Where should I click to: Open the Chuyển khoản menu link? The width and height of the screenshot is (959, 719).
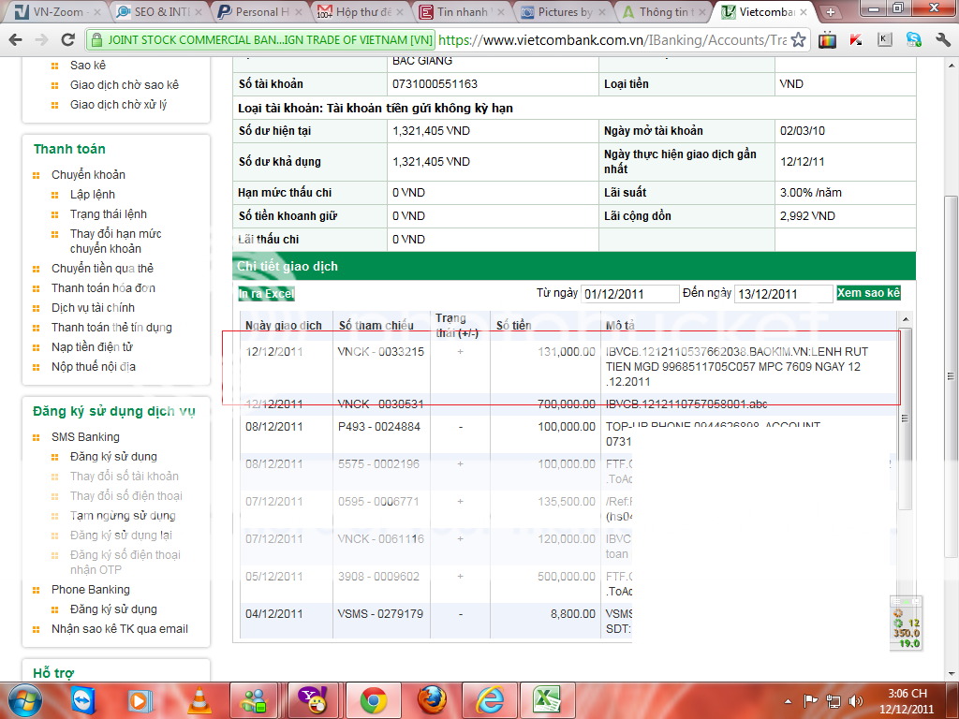coord(89,175)
